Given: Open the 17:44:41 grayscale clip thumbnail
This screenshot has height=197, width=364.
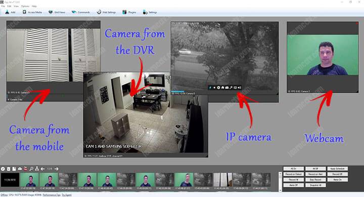Looking at the screenshot, I should coord(261,180).
